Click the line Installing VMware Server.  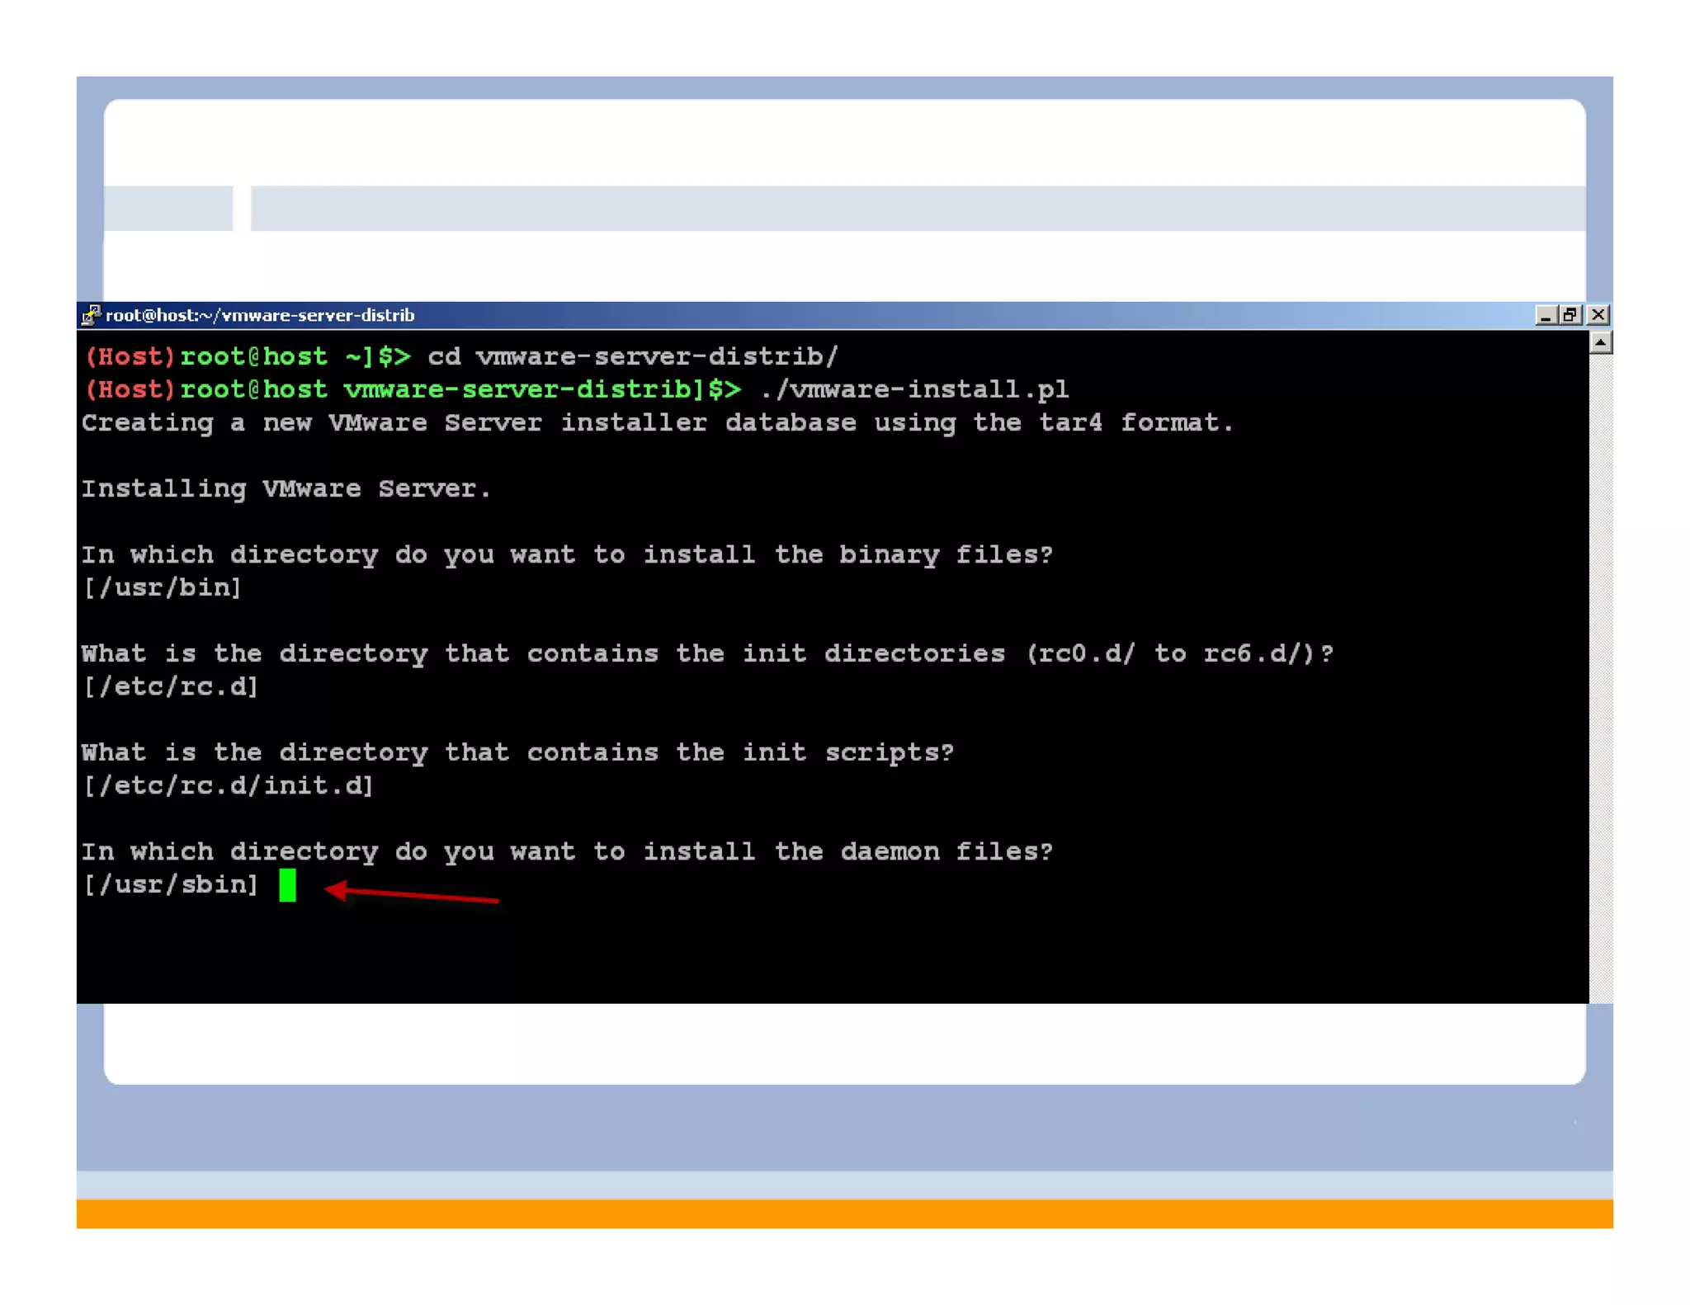286,488
